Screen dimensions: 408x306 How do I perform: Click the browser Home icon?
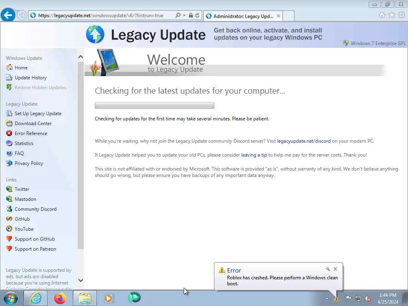pyautogui.click(x=382, y=15)
